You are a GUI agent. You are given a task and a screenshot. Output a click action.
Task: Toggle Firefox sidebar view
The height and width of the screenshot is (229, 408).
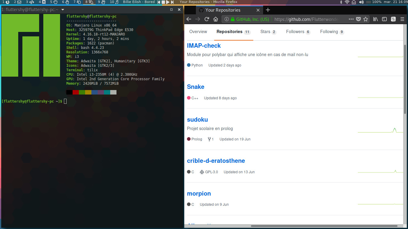[x=385, y=19]
